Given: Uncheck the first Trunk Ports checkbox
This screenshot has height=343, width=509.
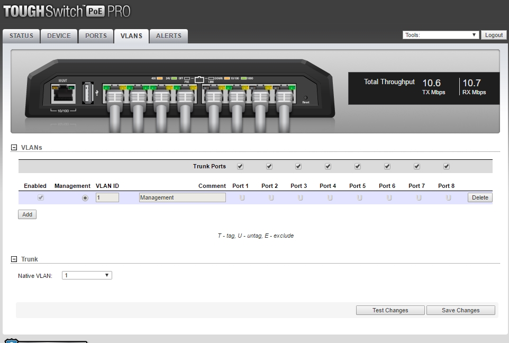Looking at the screenshot, I should pos(240,166).
